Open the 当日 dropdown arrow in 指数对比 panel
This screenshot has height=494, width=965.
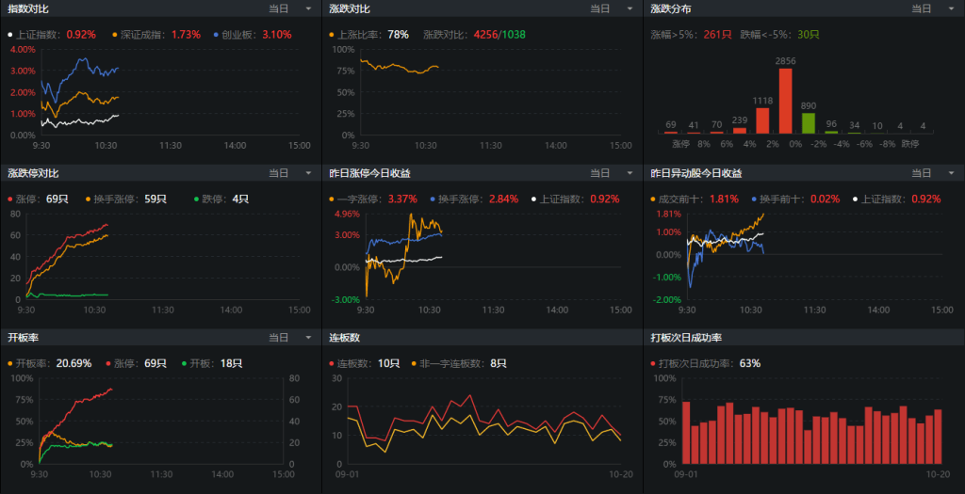(307, 8)
